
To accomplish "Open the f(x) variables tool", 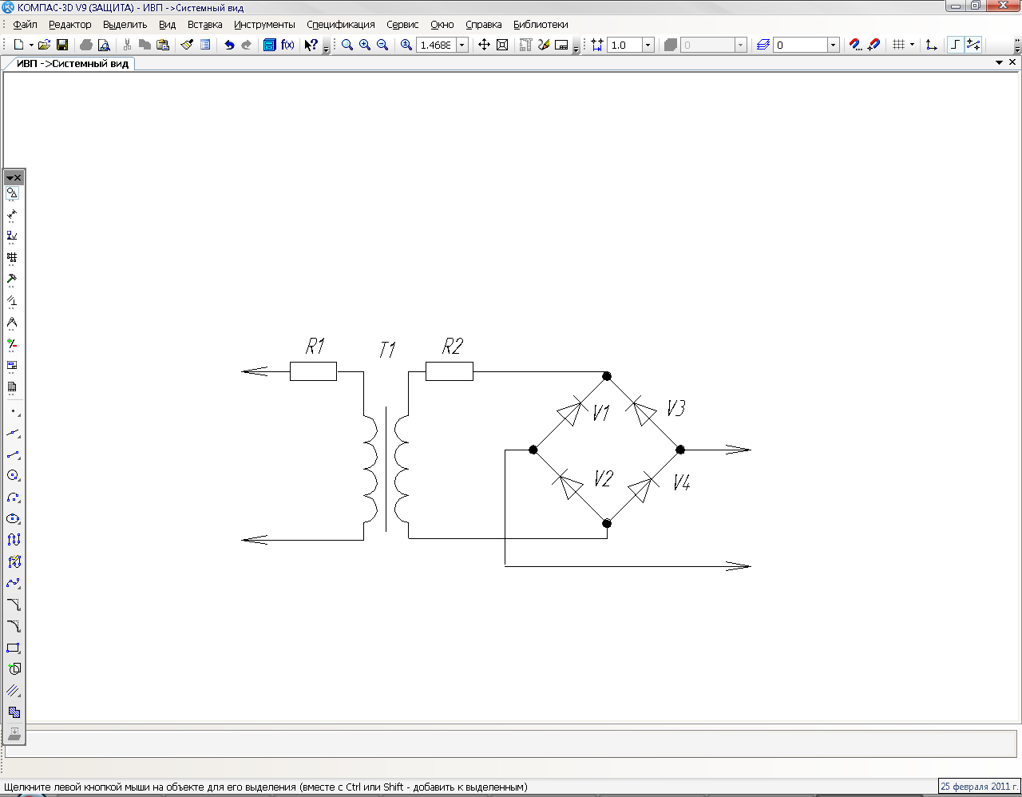I will point(287,46).
